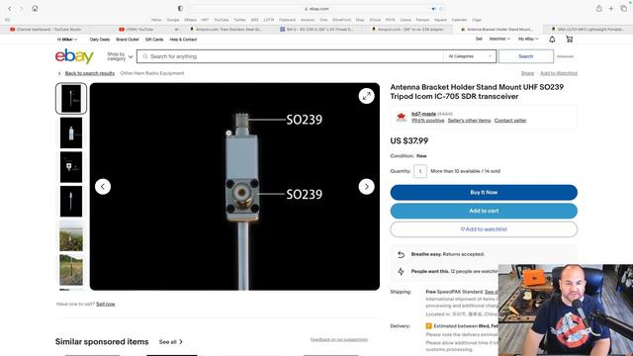633x356 pixels.
Task: Click the Buy It Now button
Action: (484, 193)
